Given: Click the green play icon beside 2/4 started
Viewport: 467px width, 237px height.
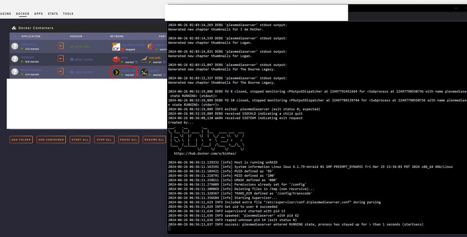Looking at the screenshot, I should (x=22, y=49).
